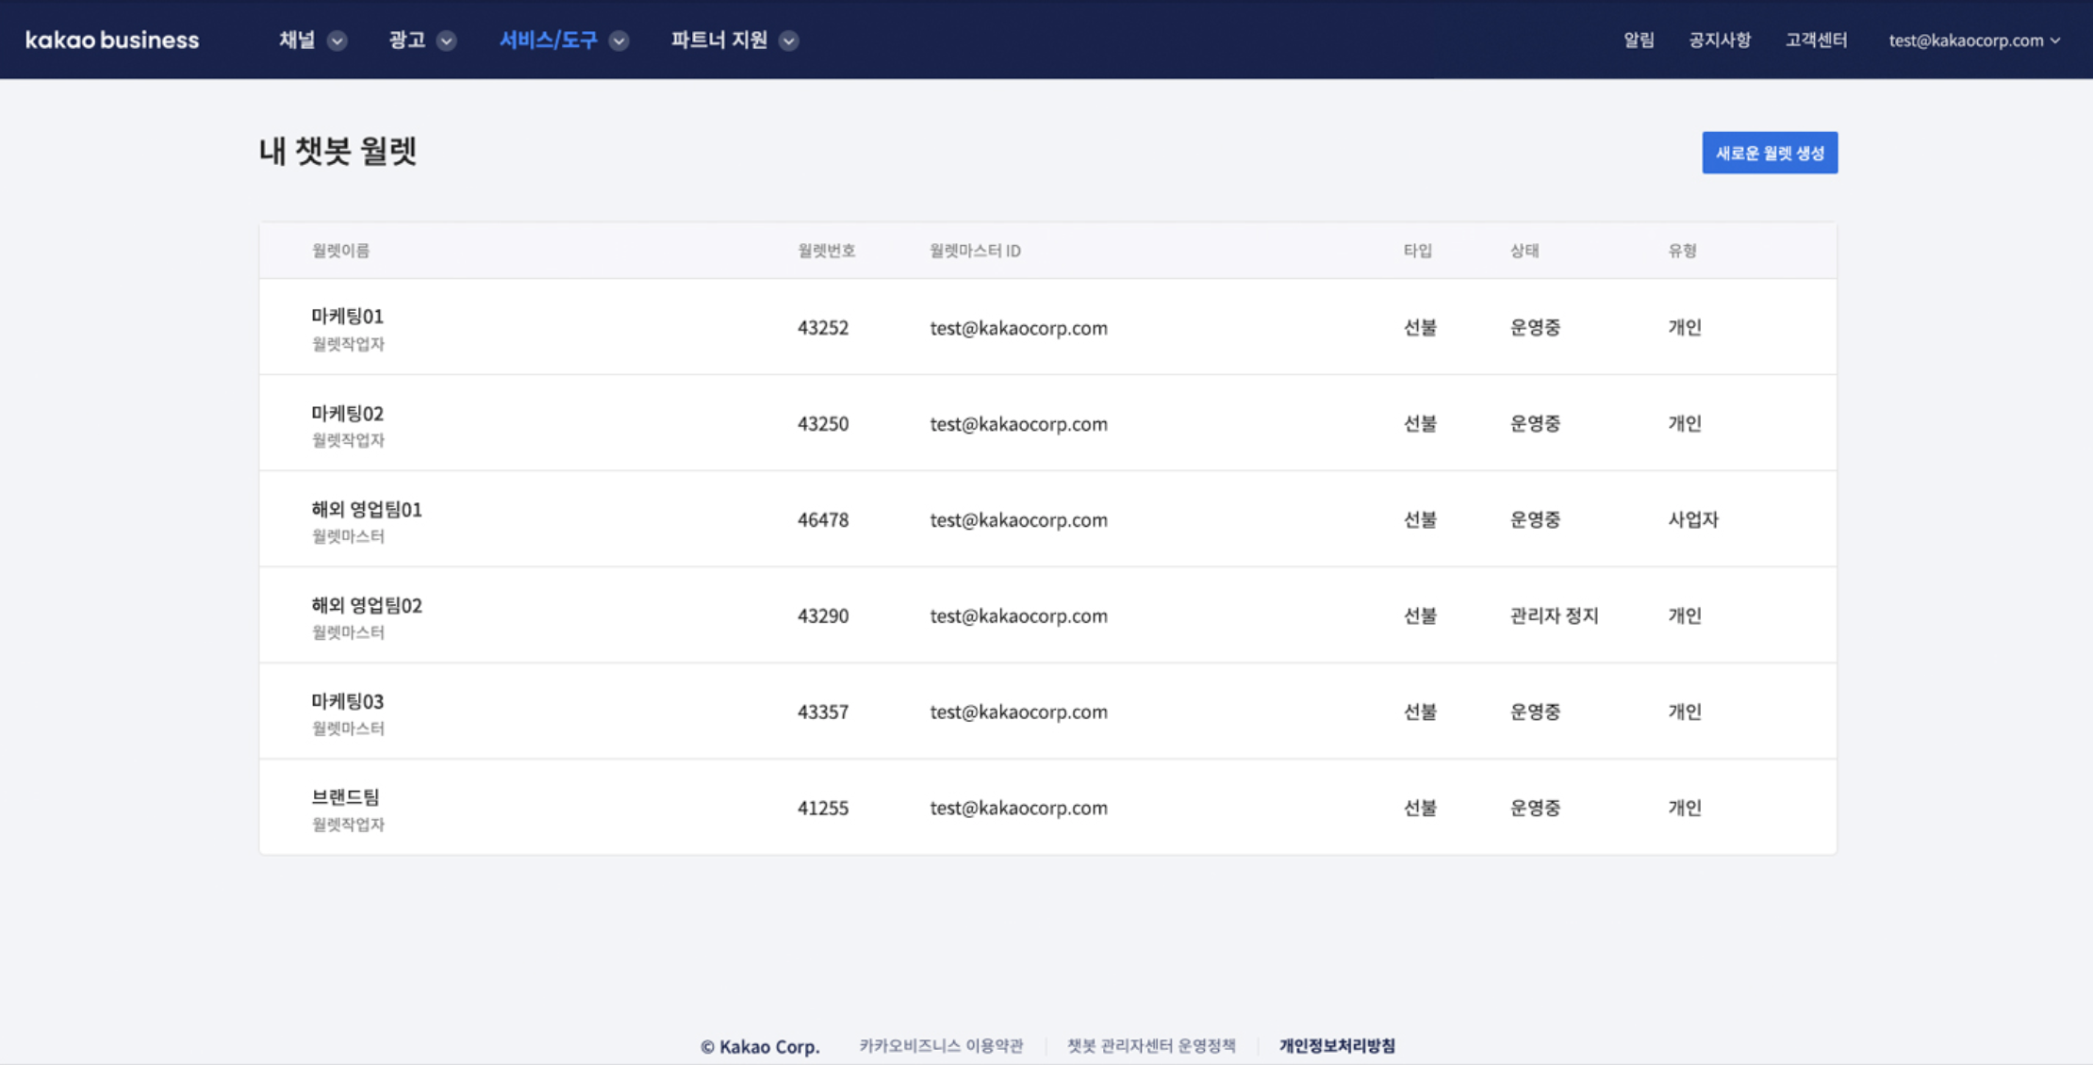Click 새로운 월렛 생성 button

tap(1769, 153)
